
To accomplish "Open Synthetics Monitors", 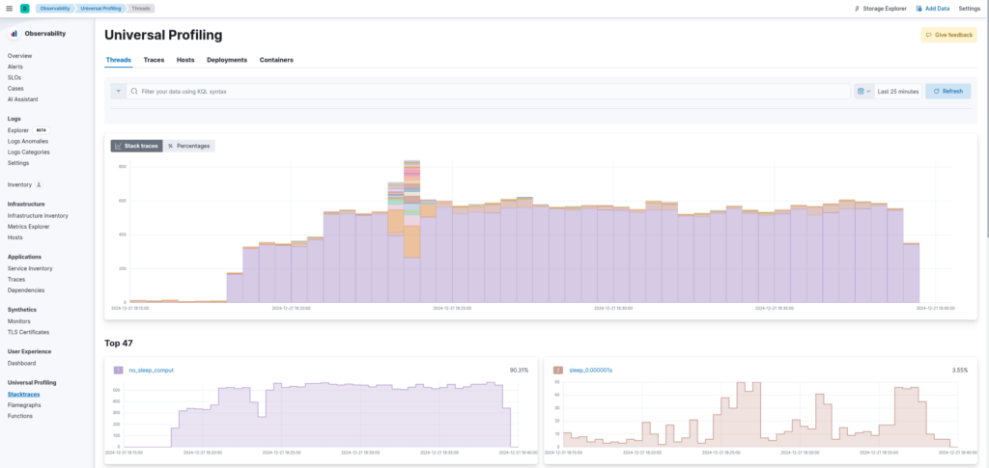I will (x=19, y=321).
